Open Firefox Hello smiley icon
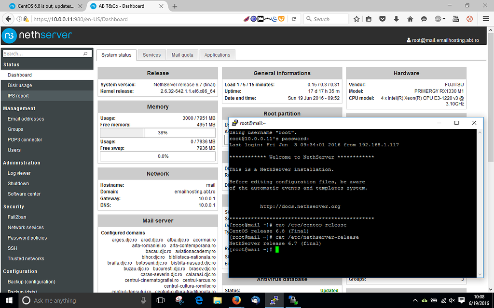494x308 pixels. tap(424, 19)
